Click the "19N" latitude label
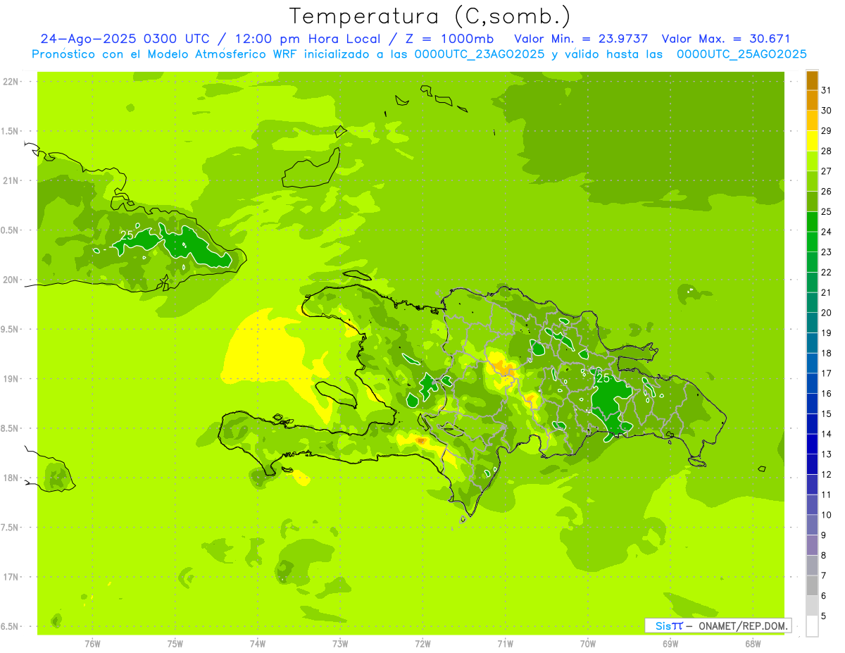This screenshot has width=845, height=653. 11,379
